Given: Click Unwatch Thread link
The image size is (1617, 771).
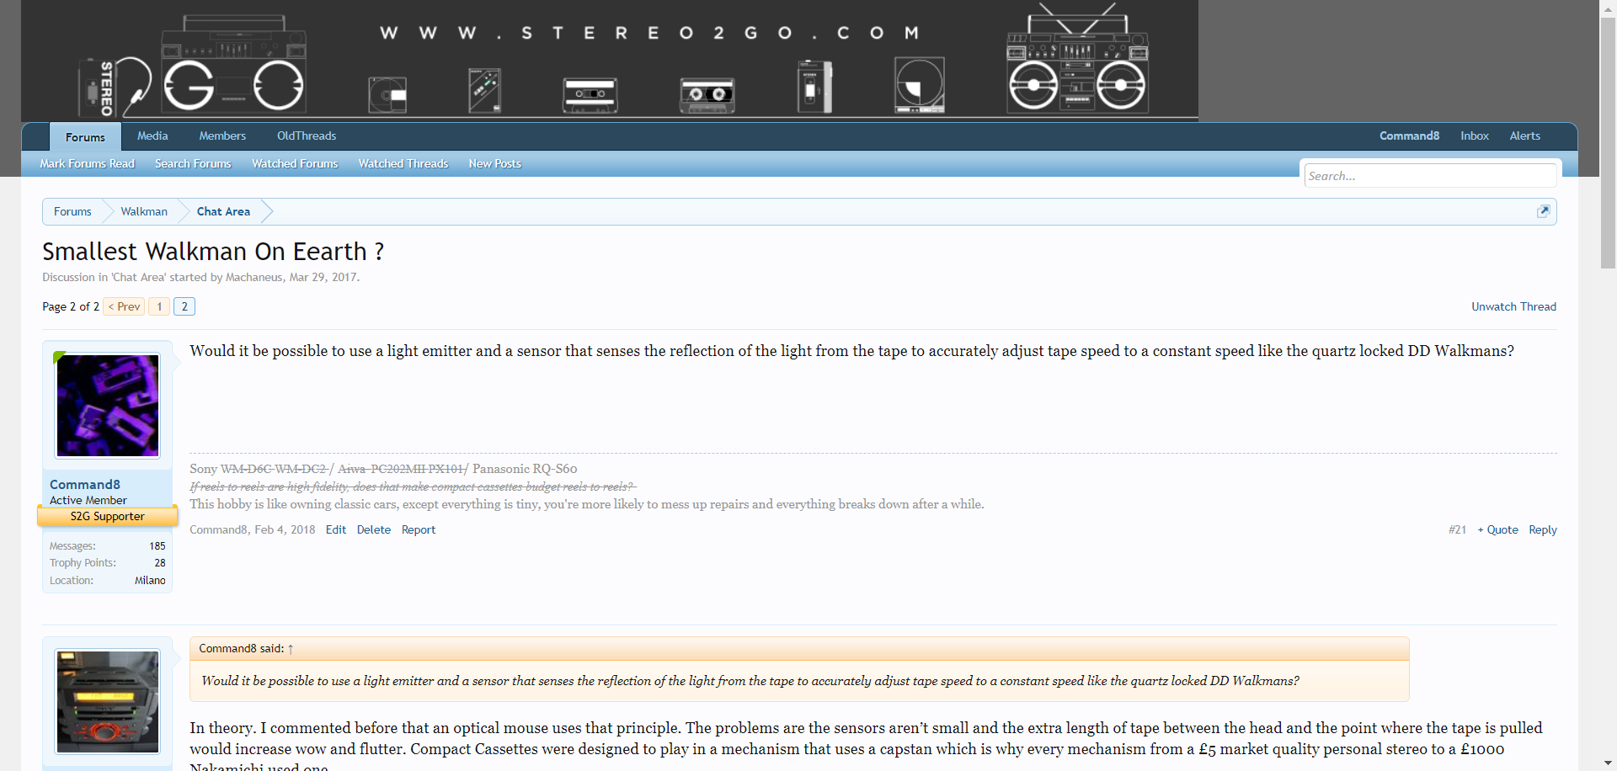Looking at the screenshot, I should 1513,306.
